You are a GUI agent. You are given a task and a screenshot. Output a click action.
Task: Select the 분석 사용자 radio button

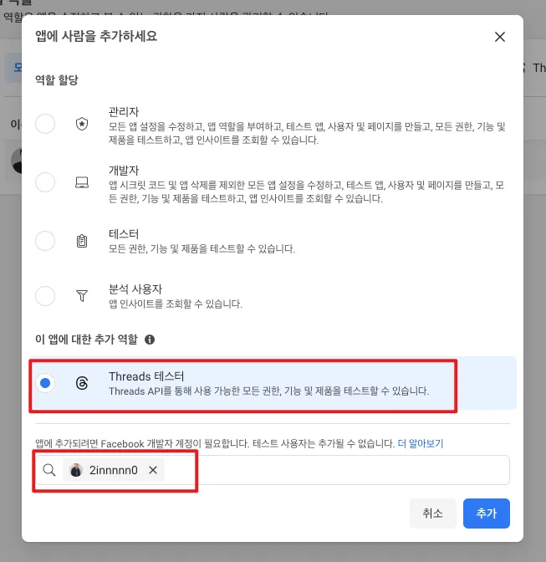[x=45, y=296]
